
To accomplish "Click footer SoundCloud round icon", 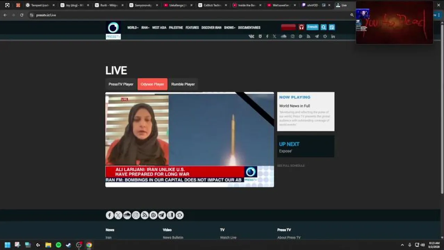I will (127, 215).
